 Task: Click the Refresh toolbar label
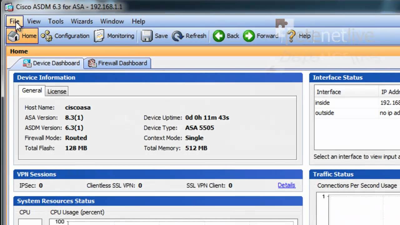[x=196, y=36]
